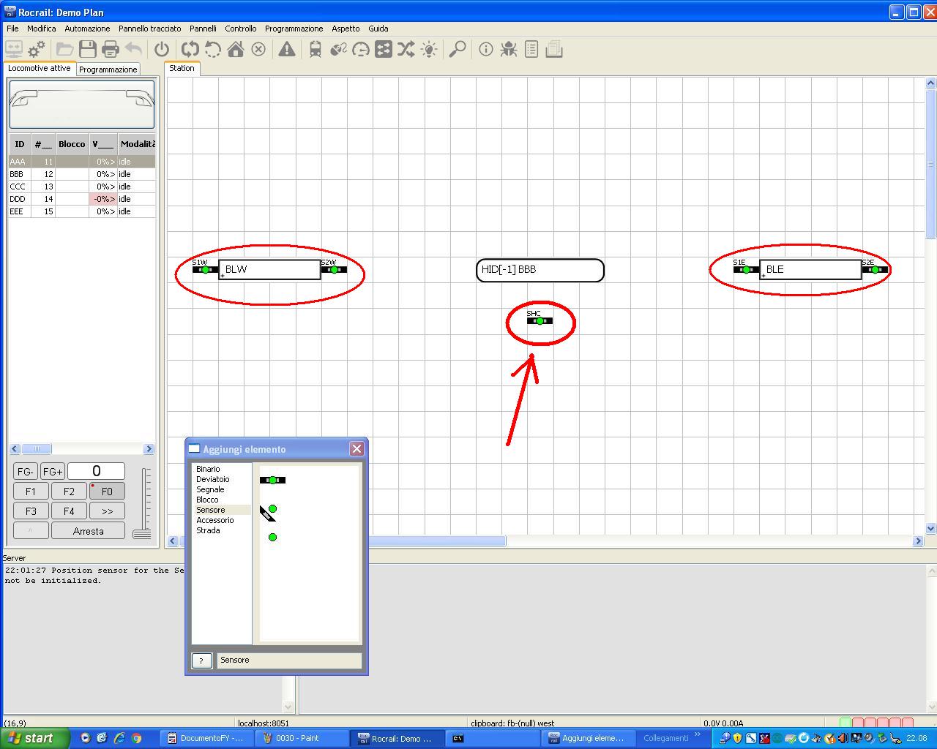Click sensor S1W on the plan
Image resolution: width=937 pixels, height=749 pixels.
(x=205, y=269)
